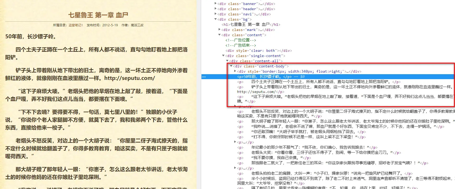The image size is (455, 189).
Task: Click the page paragraph starting '这下子麻烦大喽'
Action: click(96, 95)
